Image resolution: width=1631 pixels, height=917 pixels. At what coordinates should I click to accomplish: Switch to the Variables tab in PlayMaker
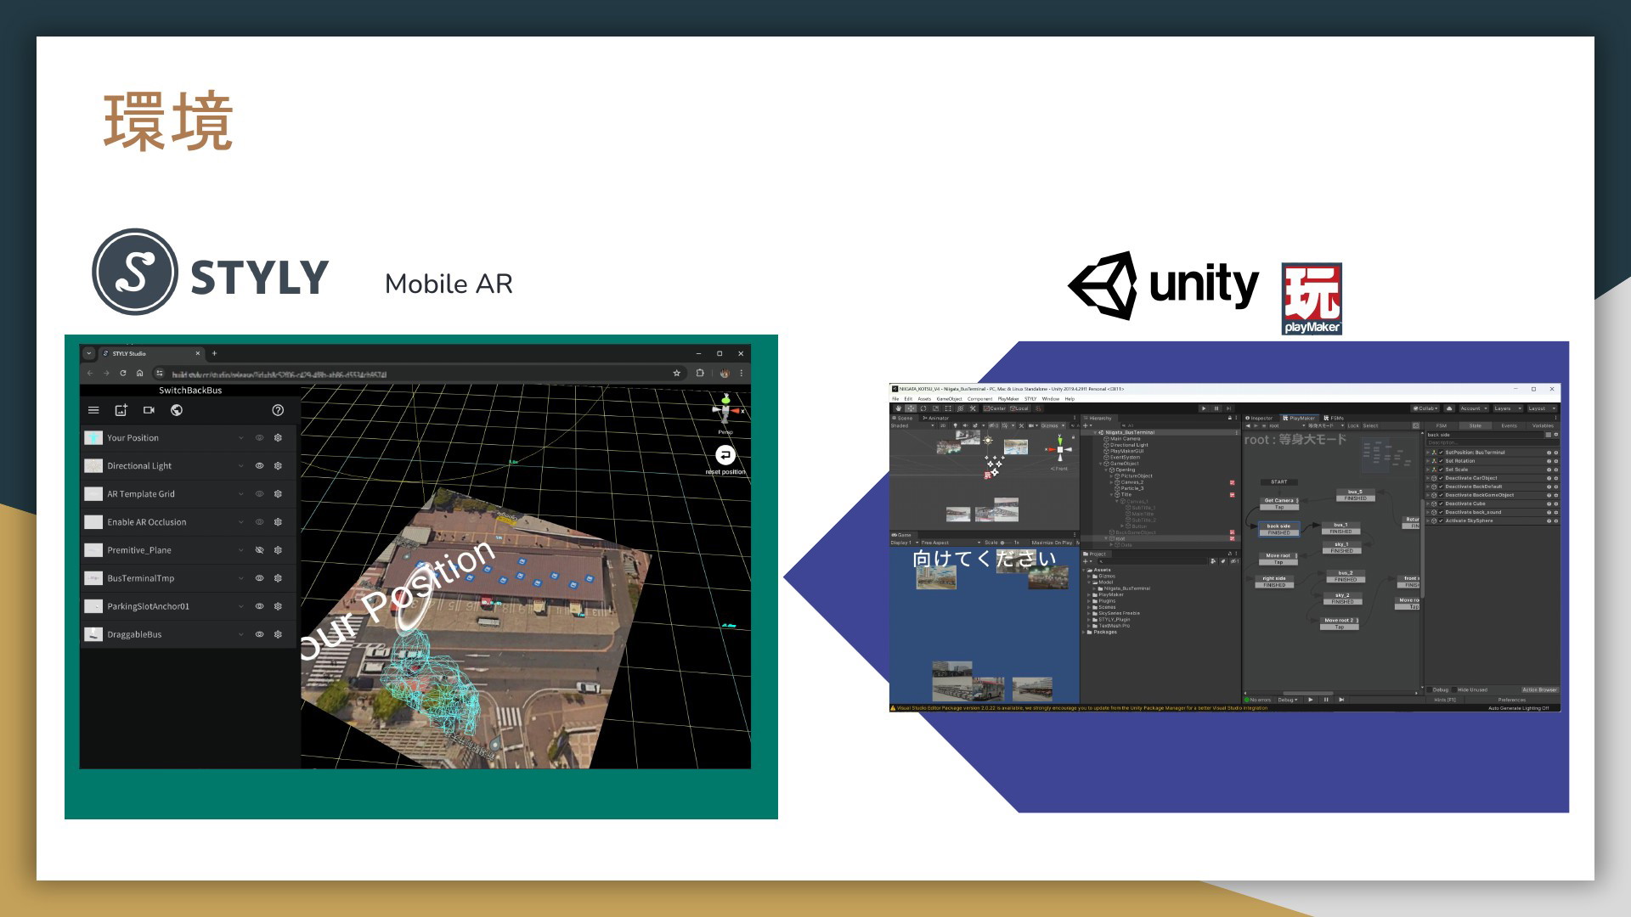pyautogui.click(x=1543, y=425)
